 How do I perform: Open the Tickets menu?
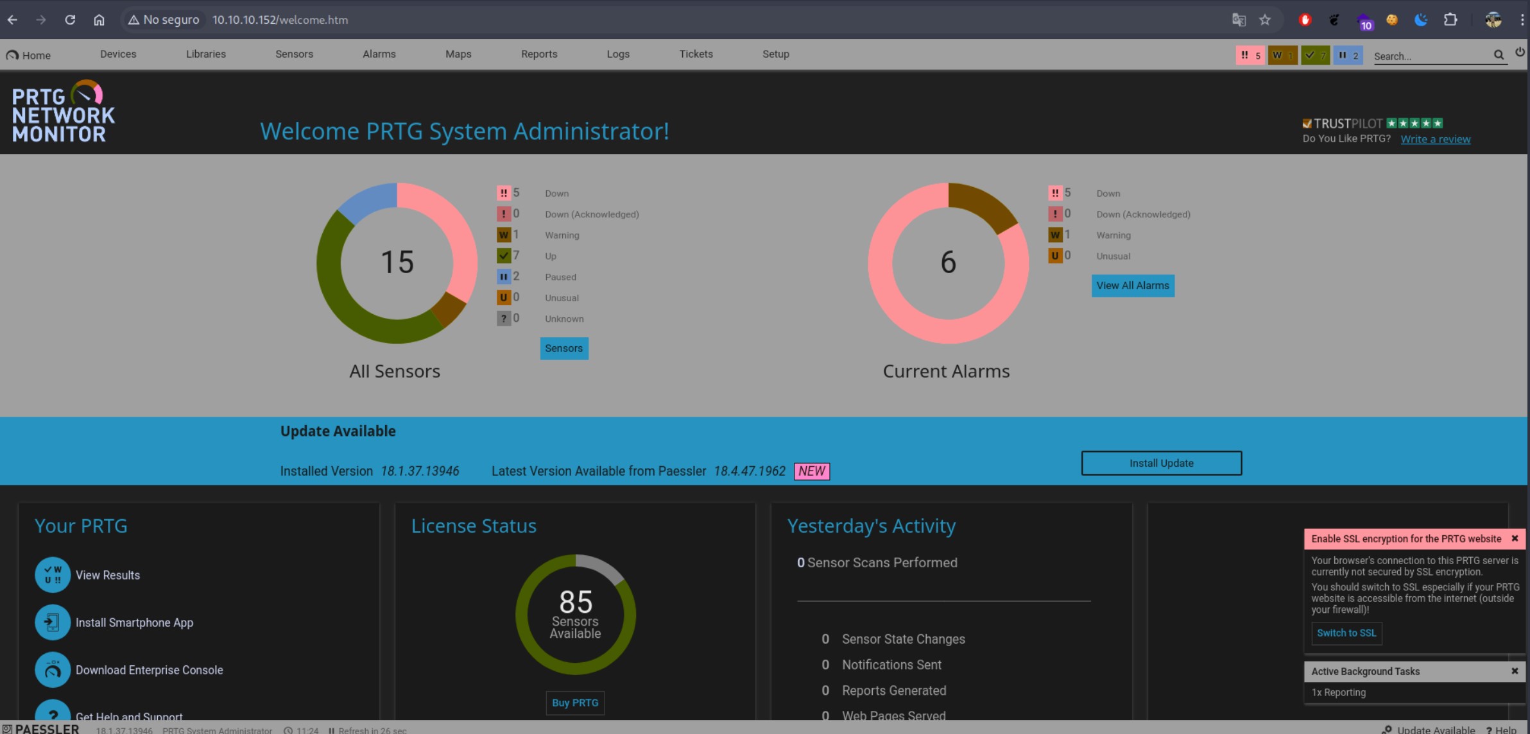pyautogui.click(x=696, y=54)
